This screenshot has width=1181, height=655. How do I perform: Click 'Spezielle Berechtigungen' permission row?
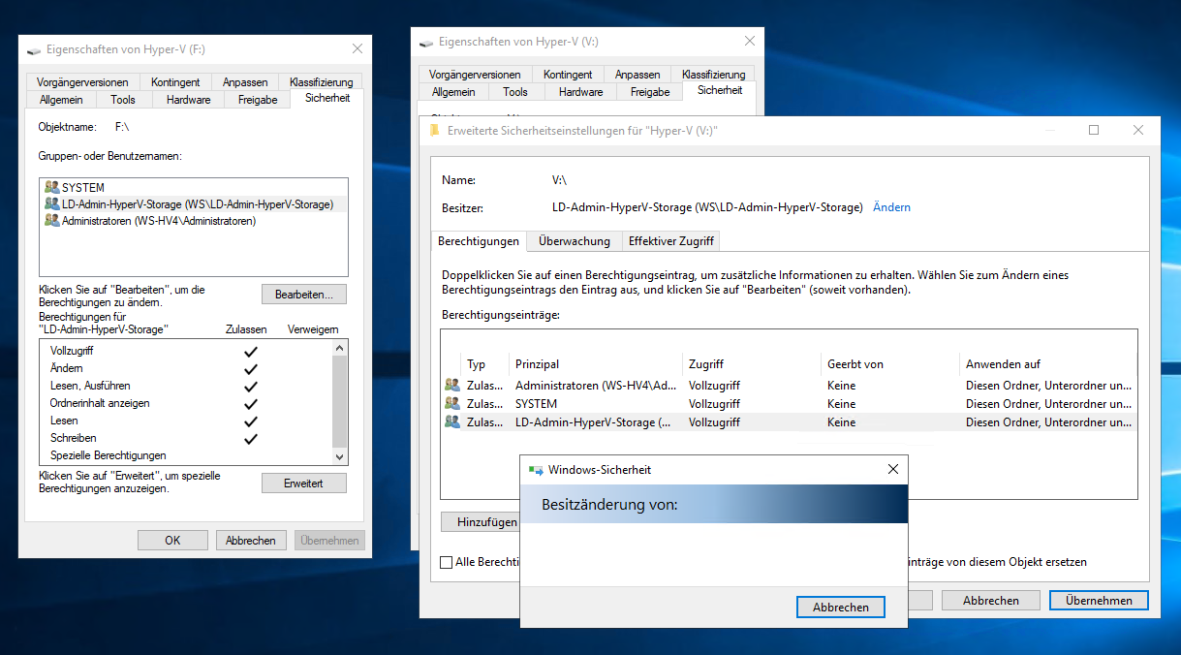[x=186, y=455]
